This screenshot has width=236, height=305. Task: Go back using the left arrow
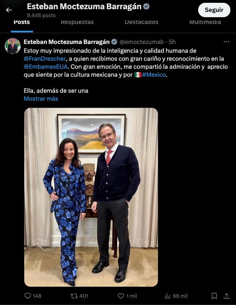9,10
